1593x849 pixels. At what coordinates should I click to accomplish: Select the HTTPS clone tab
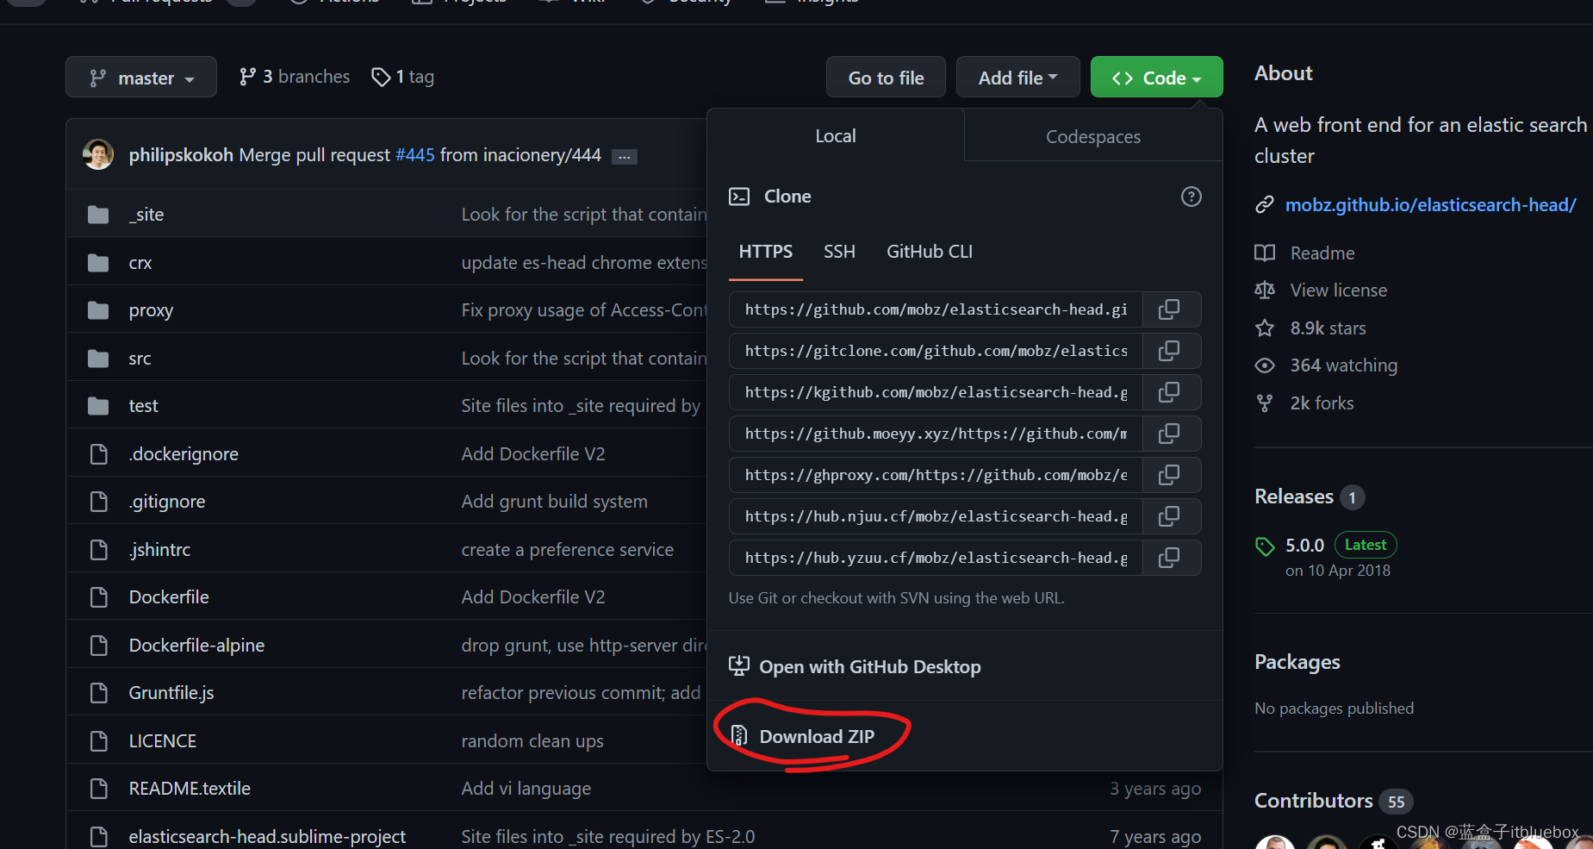766,252
